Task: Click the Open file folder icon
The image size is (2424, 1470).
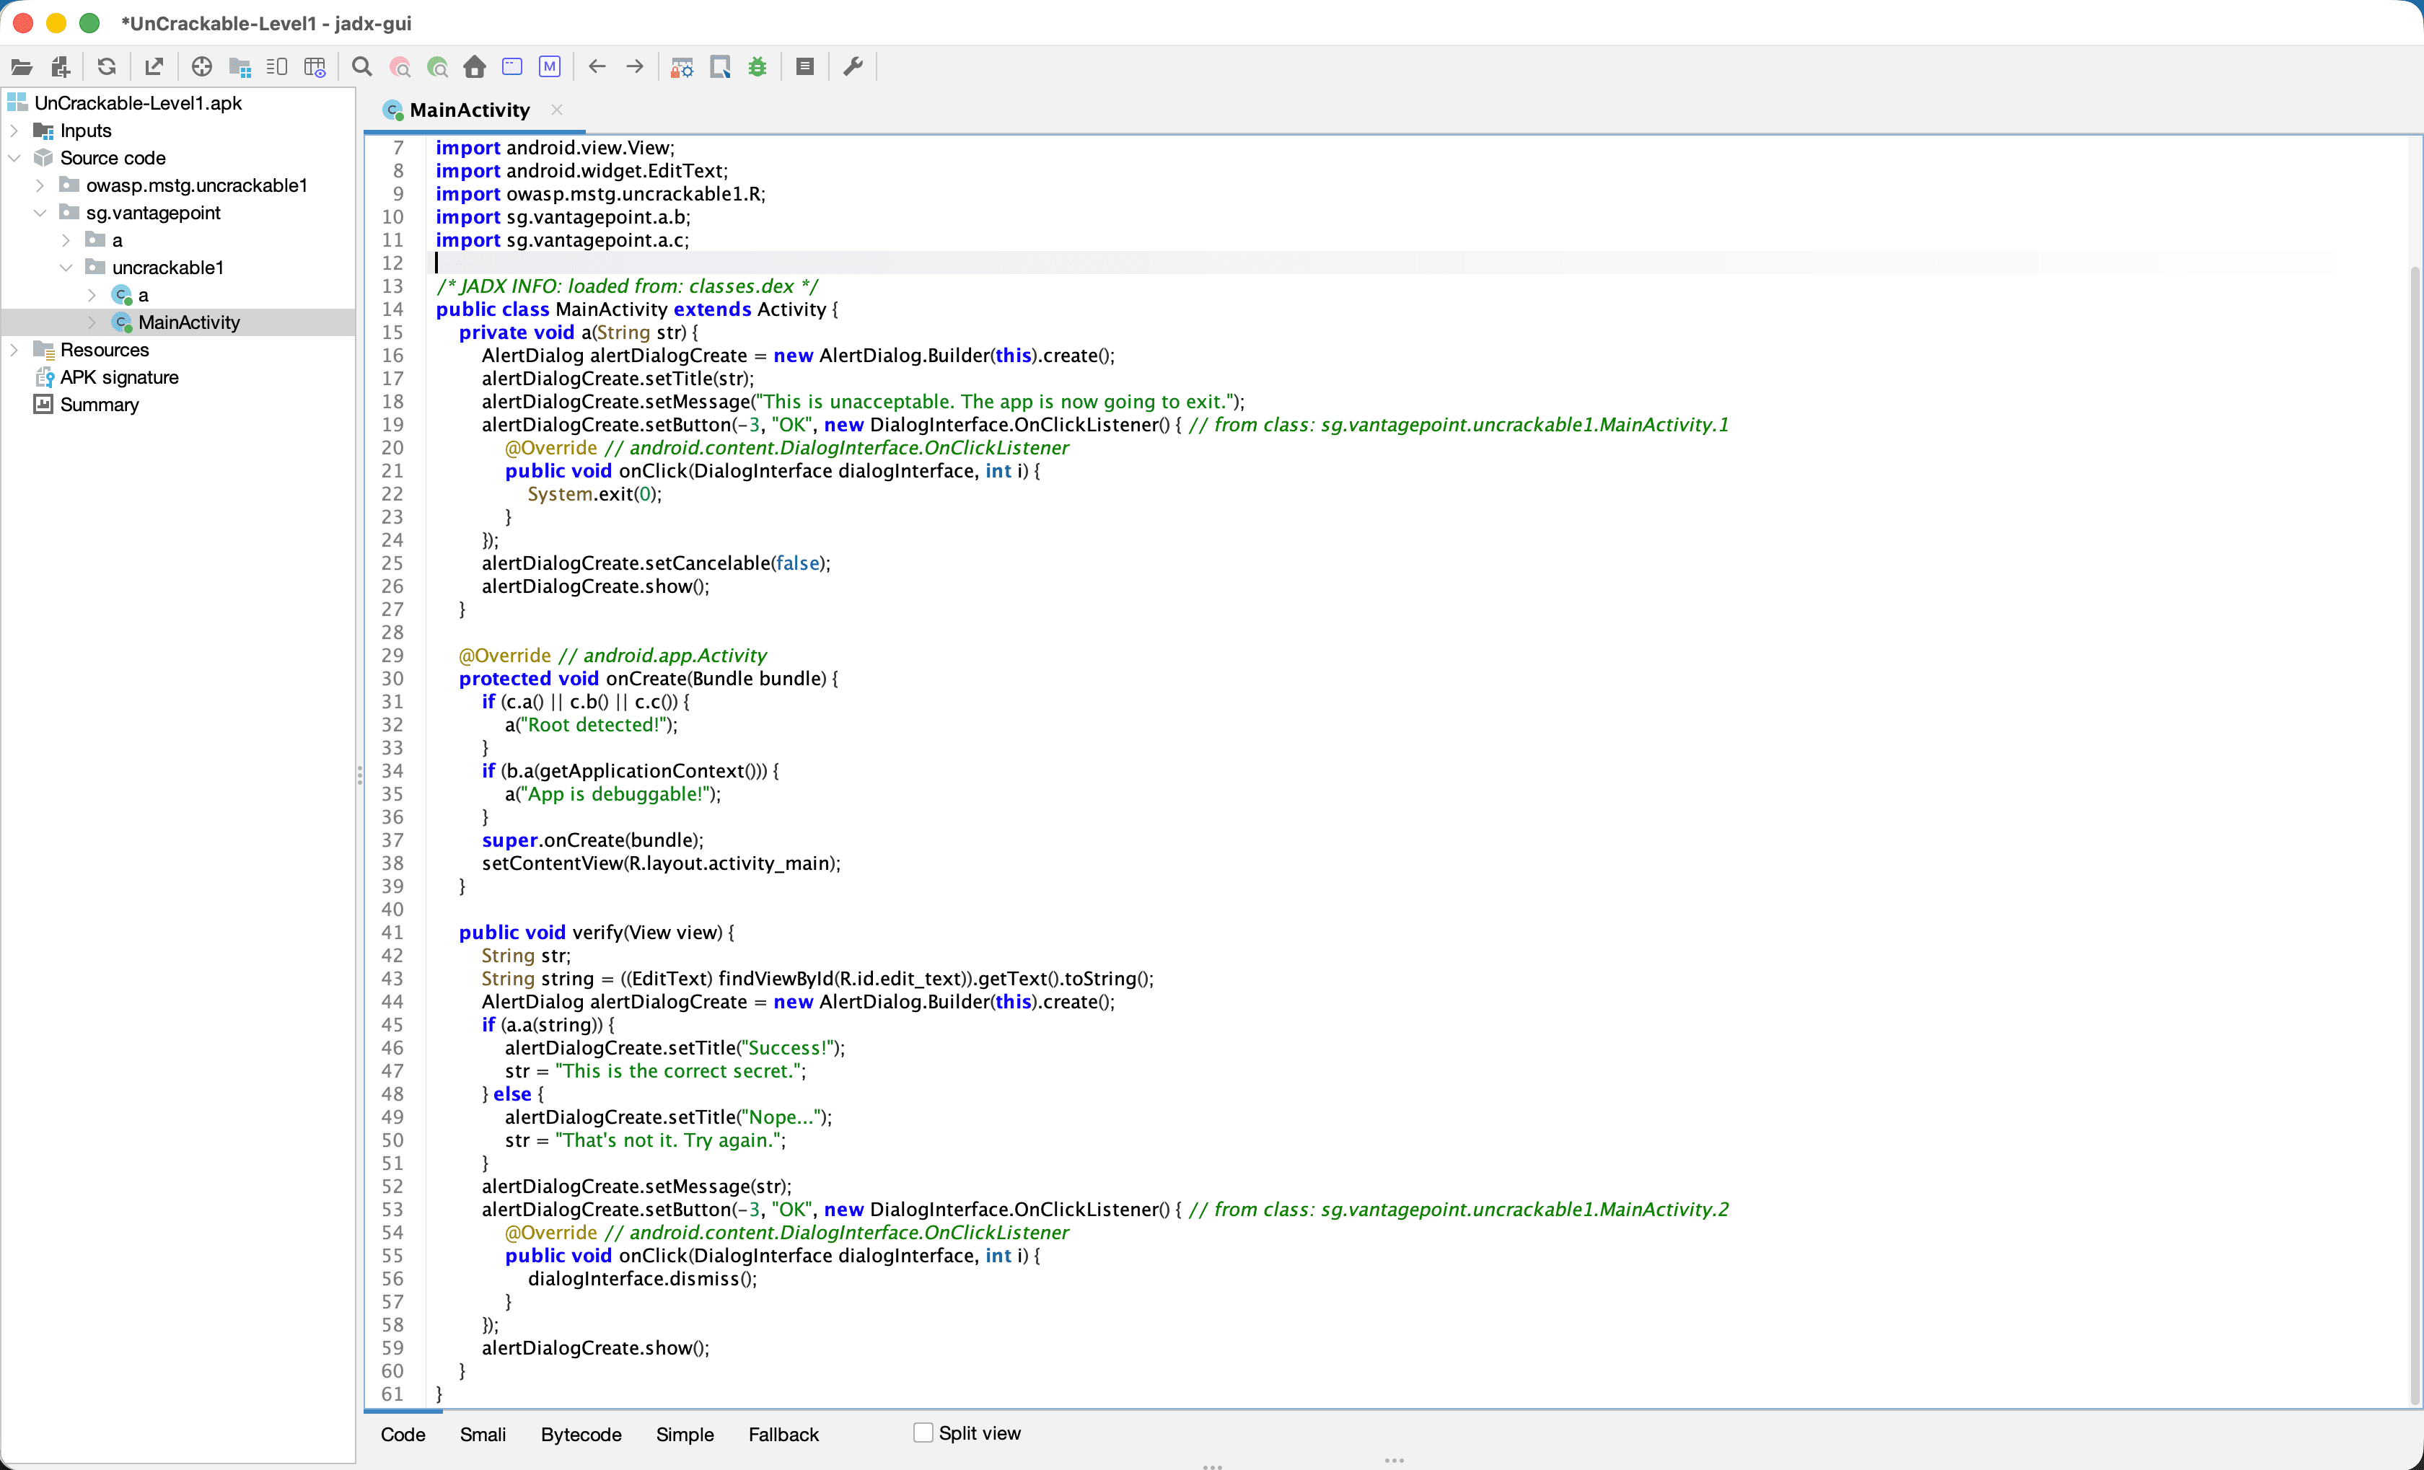Action: 22,67
